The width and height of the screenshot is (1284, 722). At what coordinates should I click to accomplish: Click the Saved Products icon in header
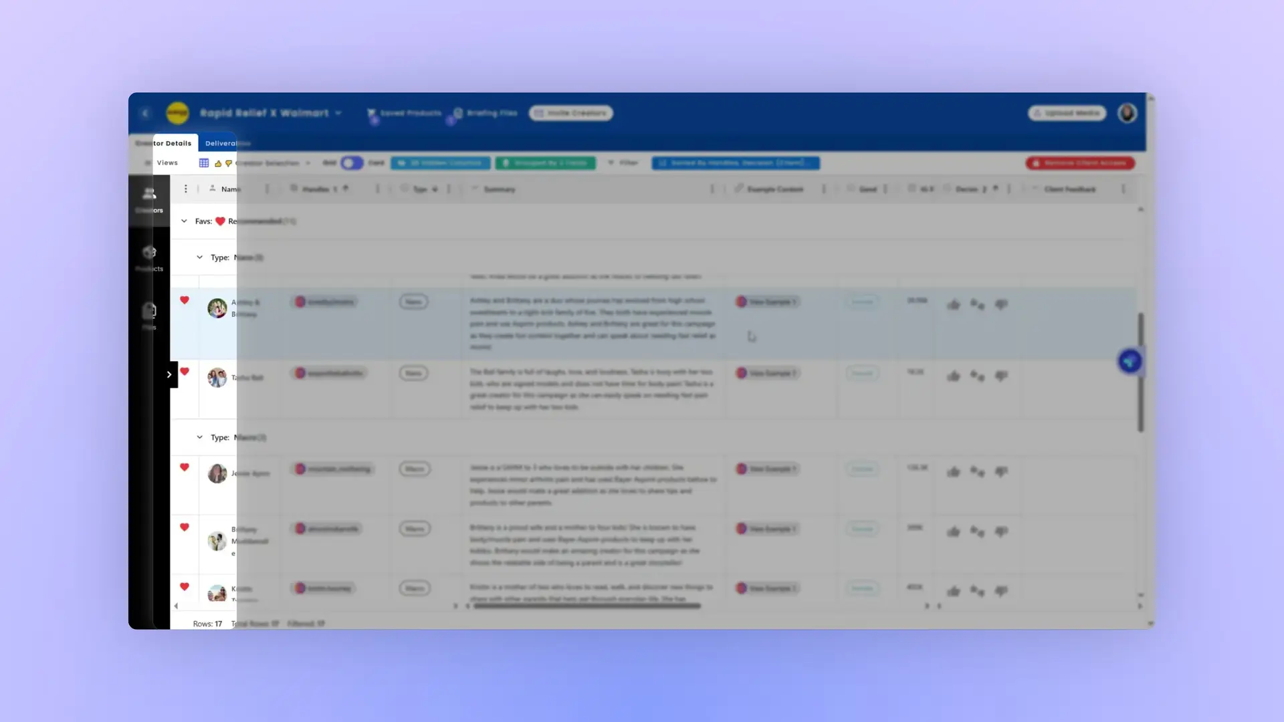click(372, 113)
